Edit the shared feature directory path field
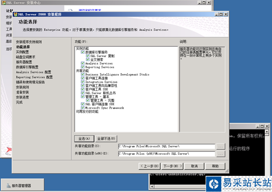The height and width of the screenshot is (192, 272). click(167, 146)
